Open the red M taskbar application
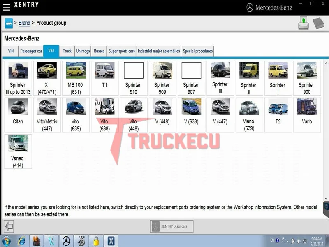Viewport: 329px width, 247px height. 37,241
